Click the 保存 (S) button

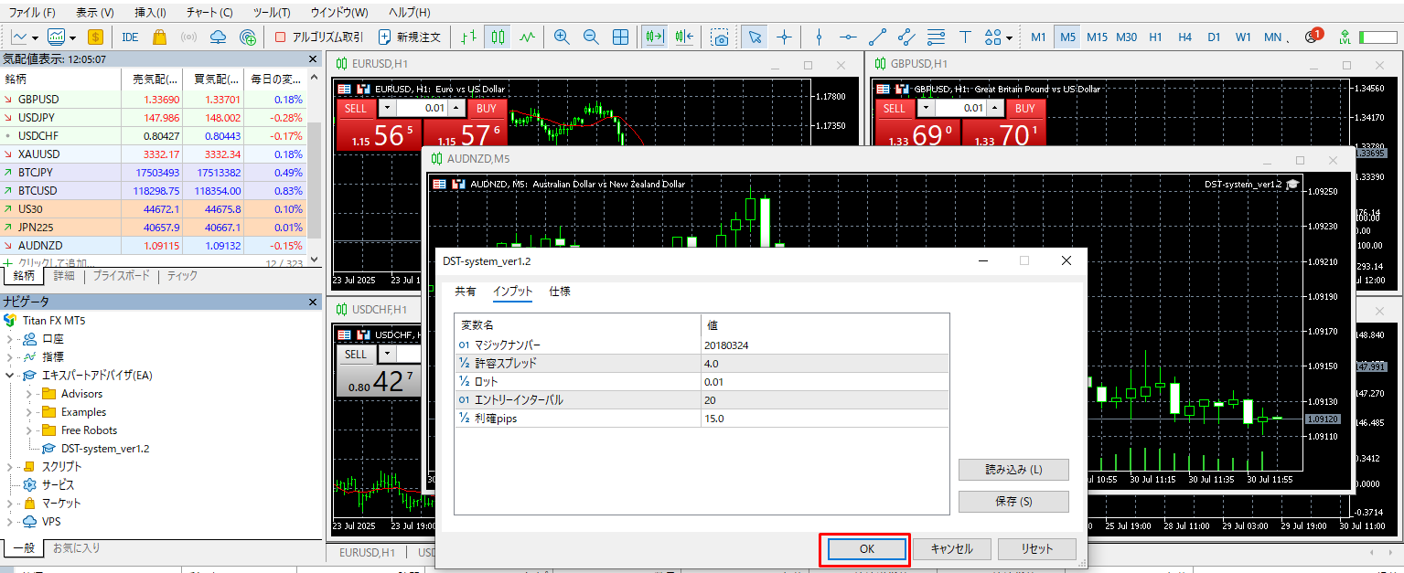pyautogui.click(x=1013, y=502)
